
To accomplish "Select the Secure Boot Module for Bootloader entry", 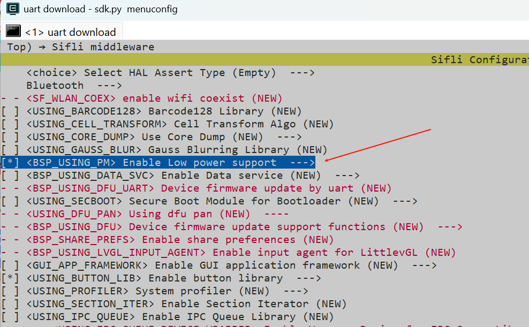I will [x=221, y=201].
